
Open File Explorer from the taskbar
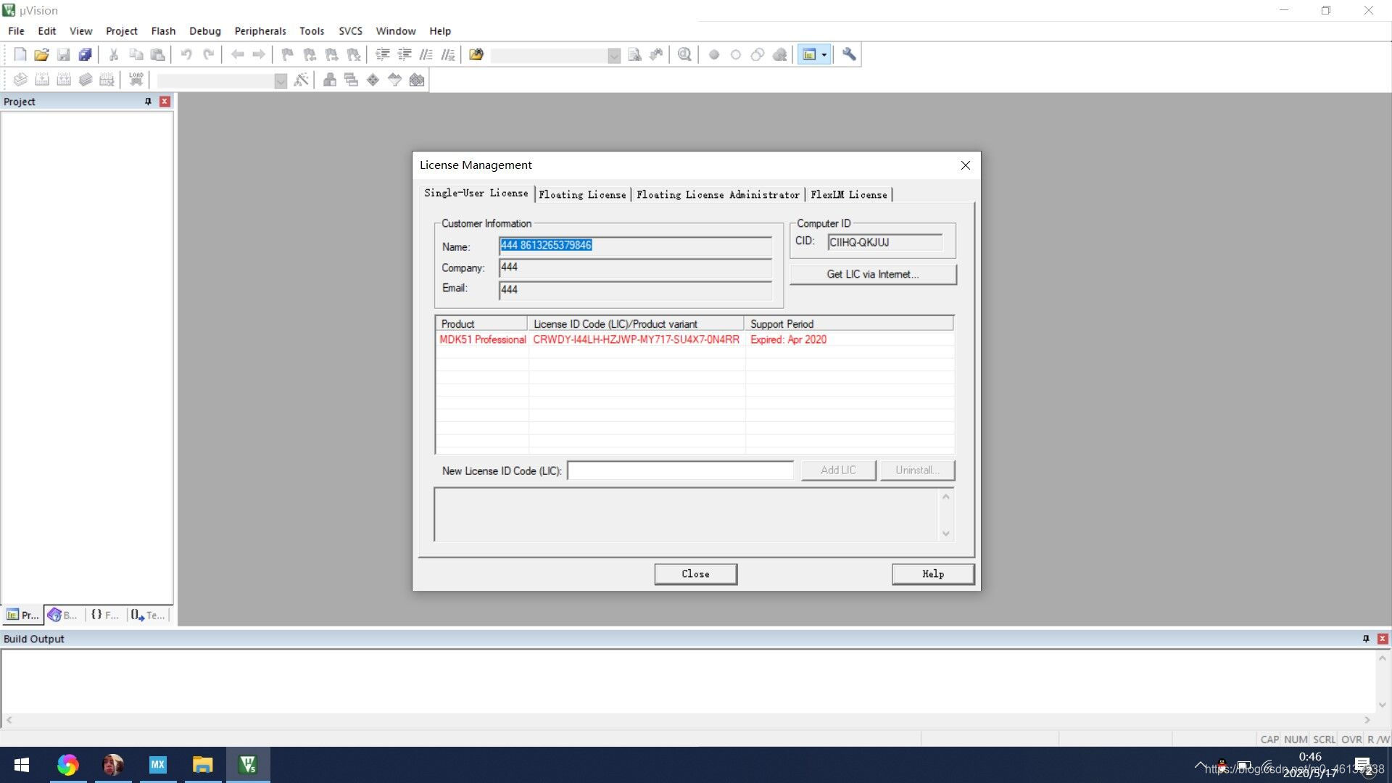coord(202,765)
